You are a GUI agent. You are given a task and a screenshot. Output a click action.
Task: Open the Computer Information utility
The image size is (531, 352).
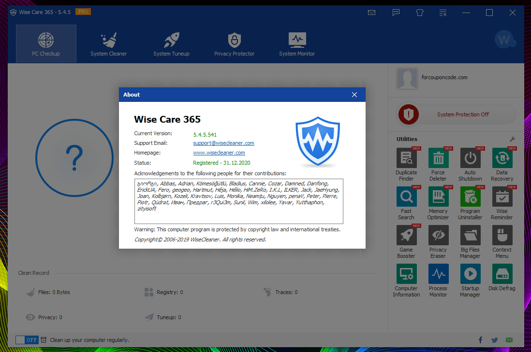pyautogui.click(x=406, y=281)
